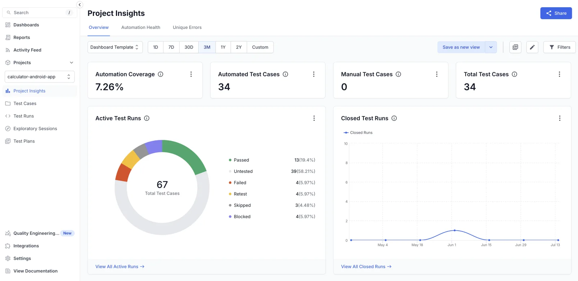Toggle the Closed Runs legend series

tap(358, 133)
